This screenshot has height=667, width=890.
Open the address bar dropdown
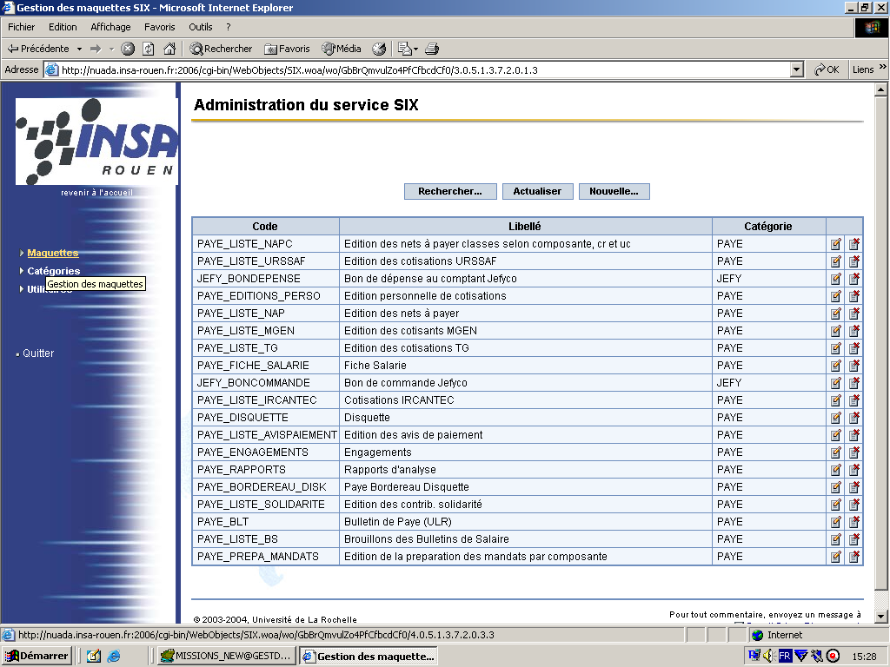[x=797, y=69]
